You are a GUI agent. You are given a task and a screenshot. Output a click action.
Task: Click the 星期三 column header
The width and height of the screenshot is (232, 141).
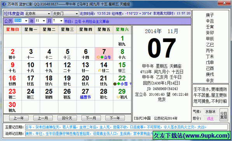(67, 30)
